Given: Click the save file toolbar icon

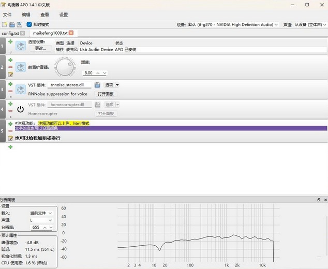Looking at the screenshot, I should [12, 24].
